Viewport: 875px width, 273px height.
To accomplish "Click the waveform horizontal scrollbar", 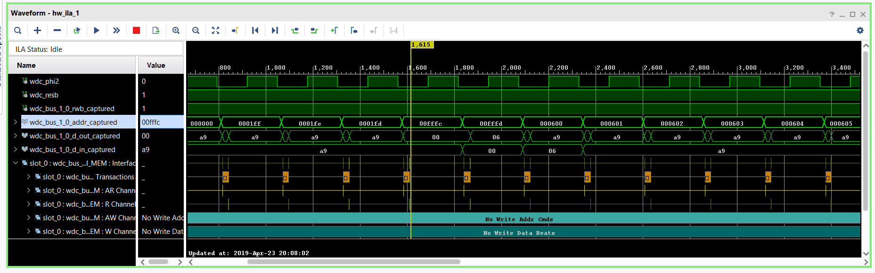I will [x=353, y=262].
